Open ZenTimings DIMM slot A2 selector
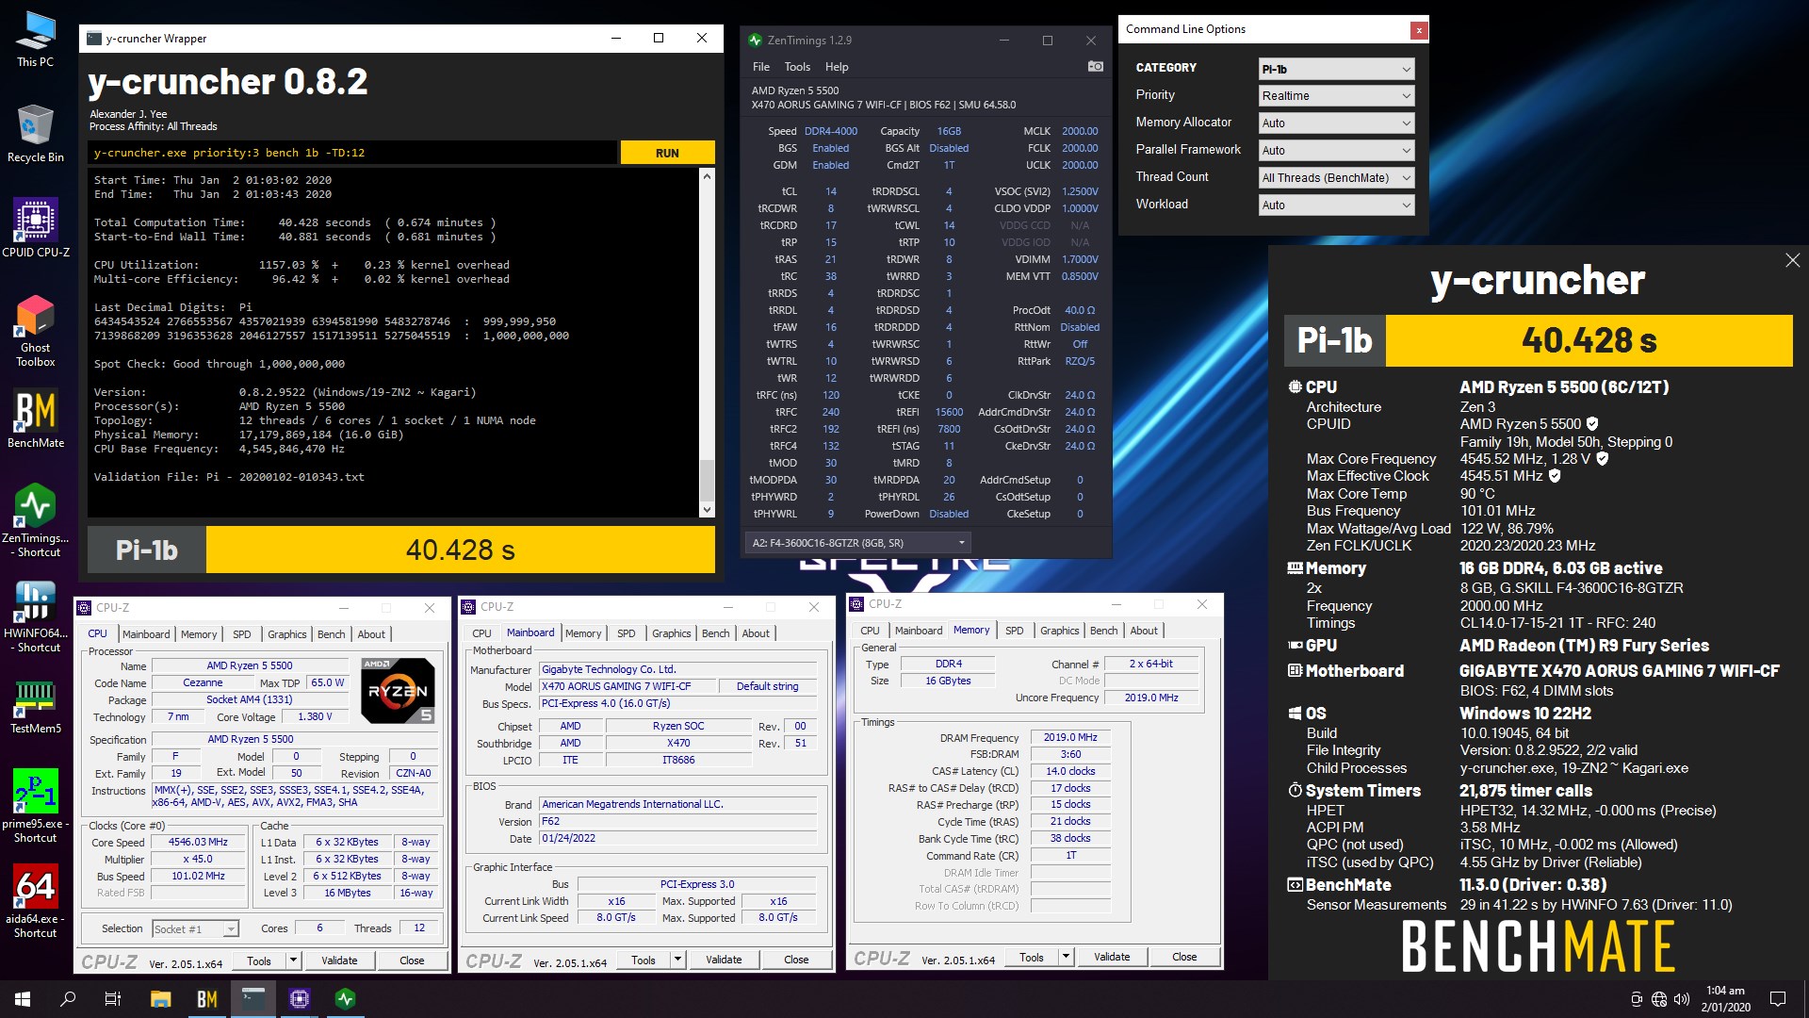The width and height of the screenshot is (1809, 1018). tap(857, 543)
